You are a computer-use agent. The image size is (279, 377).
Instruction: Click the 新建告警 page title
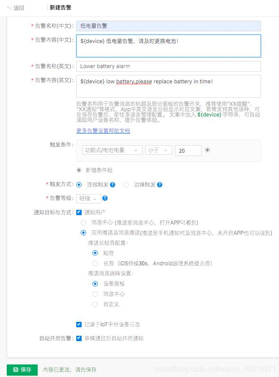click(61, 8)
